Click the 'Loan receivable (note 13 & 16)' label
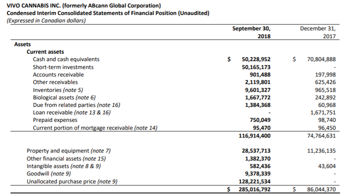Viewport: 341px width, 195px height. [72, 113]
